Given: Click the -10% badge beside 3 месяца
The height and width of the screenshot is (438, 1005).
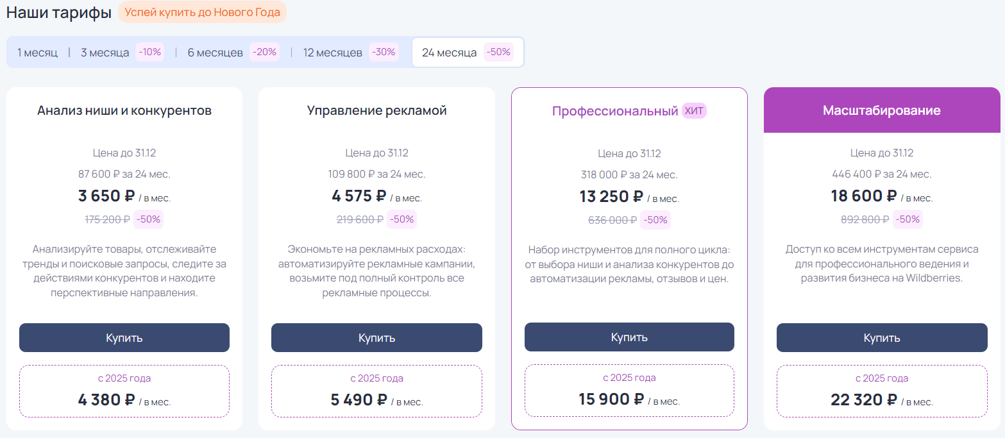Looking at the screenshot, I should click(149, 52).
